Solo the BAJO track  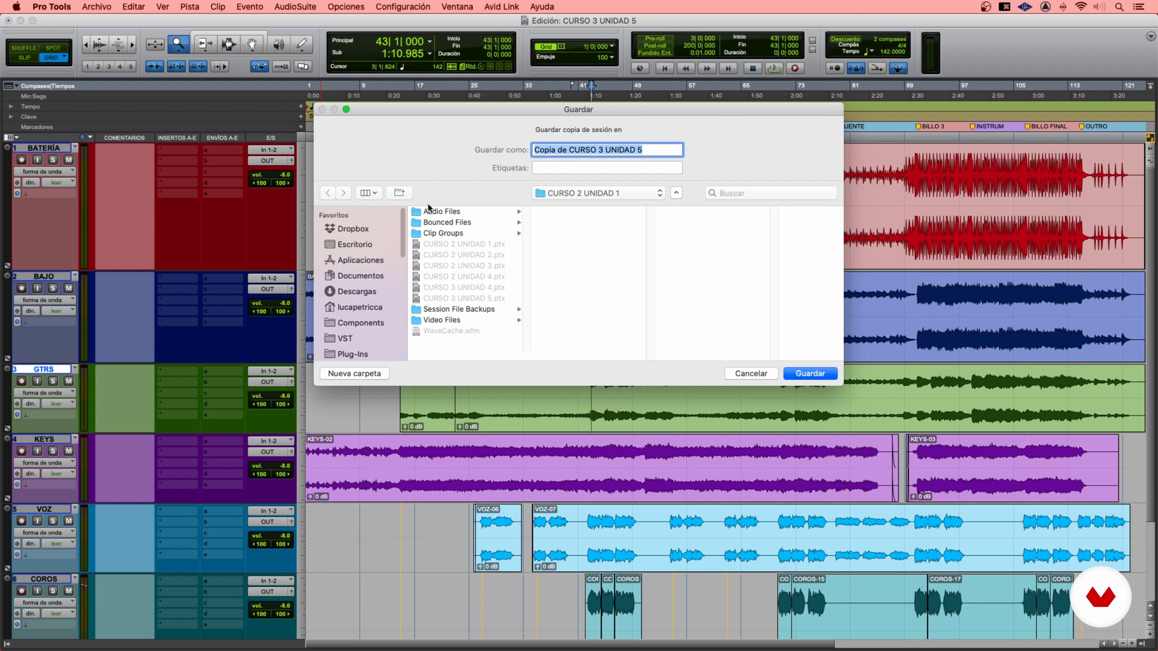[x=53, y=288]
